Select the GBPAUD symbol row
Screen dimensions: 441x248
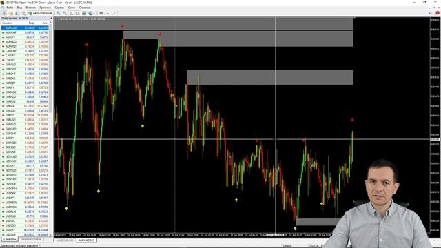coord(25,124)
